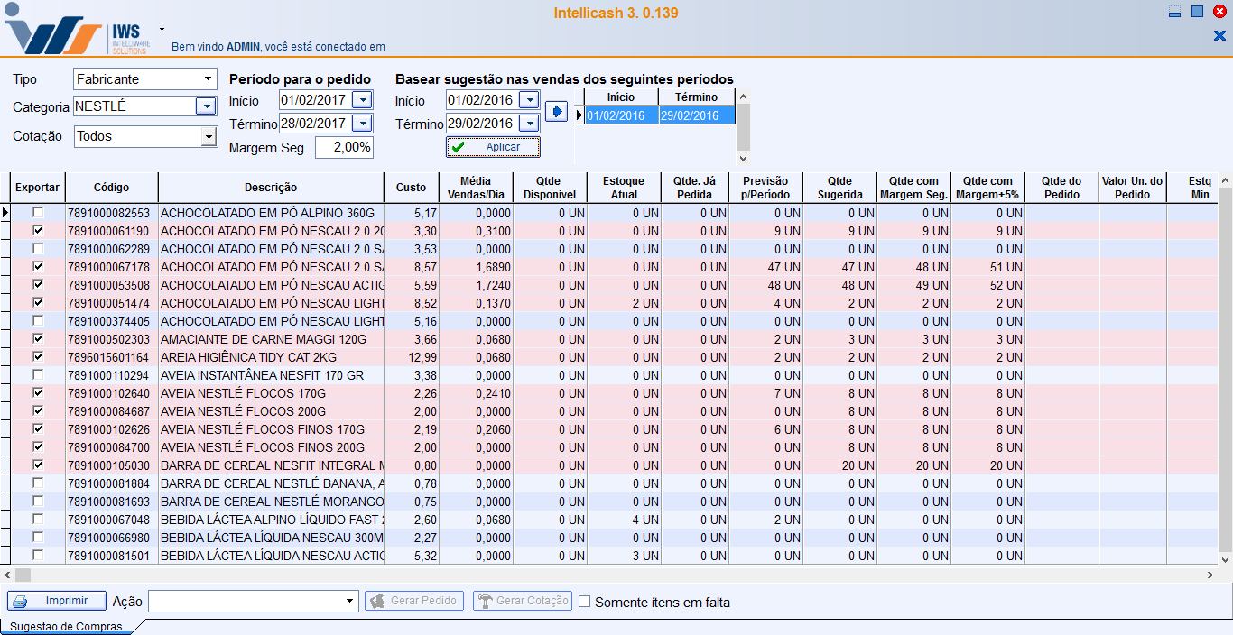The image size is (1233, 635).
Task: Open the Cotação Todos dropdown
Action: 209,136
